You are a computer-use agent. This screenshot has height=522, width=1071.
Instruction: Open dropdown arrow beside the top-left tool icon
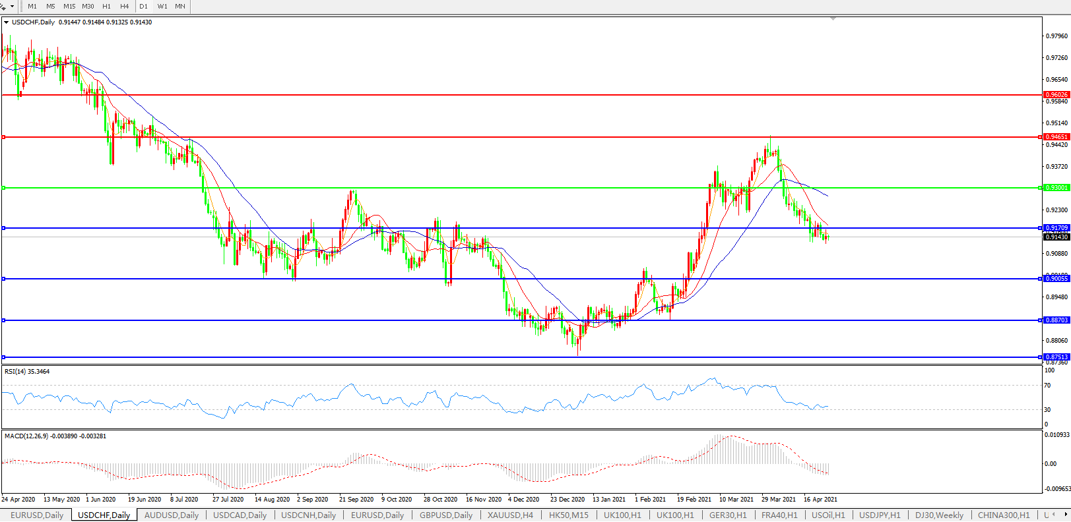pos(12,6)
